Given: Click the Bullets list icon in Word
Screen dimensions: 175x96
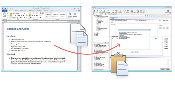Looking at the screenshot, I should (30, 13).
